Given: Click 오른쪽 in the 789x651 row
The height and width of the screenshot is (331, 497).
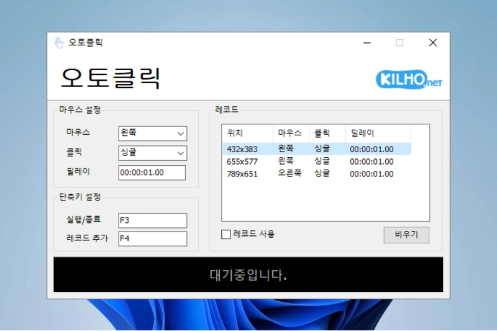Looking at the screenshot, I should tap(290, 173).
